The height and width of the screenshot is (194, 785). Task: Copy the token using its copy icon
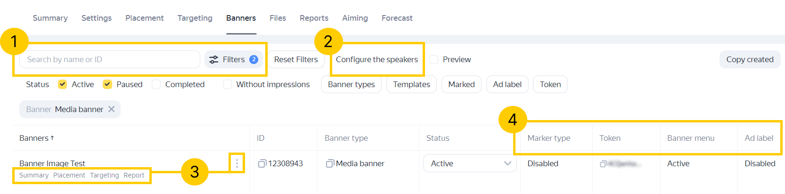pyautogui.click(x=603, y=164)
